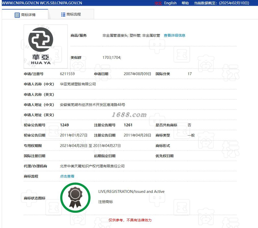Click the 商品/服务 field label
This screenshot has width=258, height=228.
click(x=79, y=35)
